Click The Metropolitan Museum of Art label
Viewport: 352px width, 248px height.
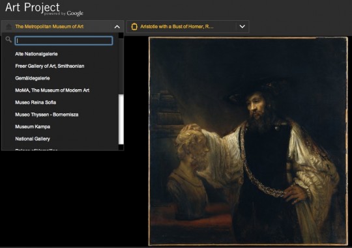(50, 27)
